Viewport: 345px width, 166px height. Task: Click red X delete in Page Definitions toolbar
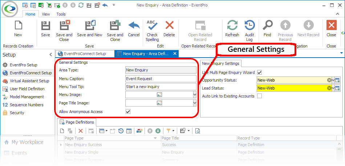tap(81, 131)
